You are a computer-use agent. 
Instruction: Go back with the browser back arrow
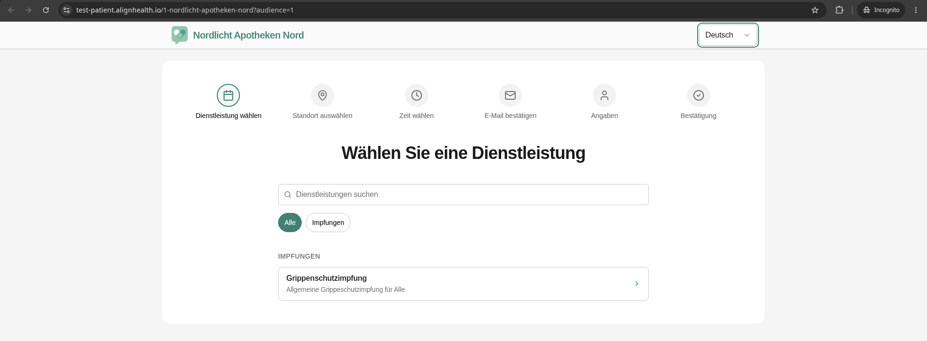click(11, 10)
